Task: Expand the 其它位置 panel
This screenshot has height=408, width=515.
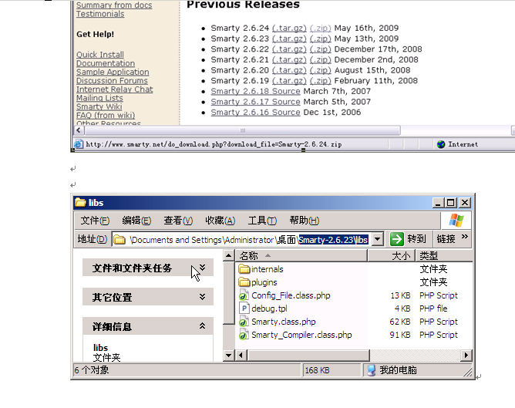Action: (202, 297)
